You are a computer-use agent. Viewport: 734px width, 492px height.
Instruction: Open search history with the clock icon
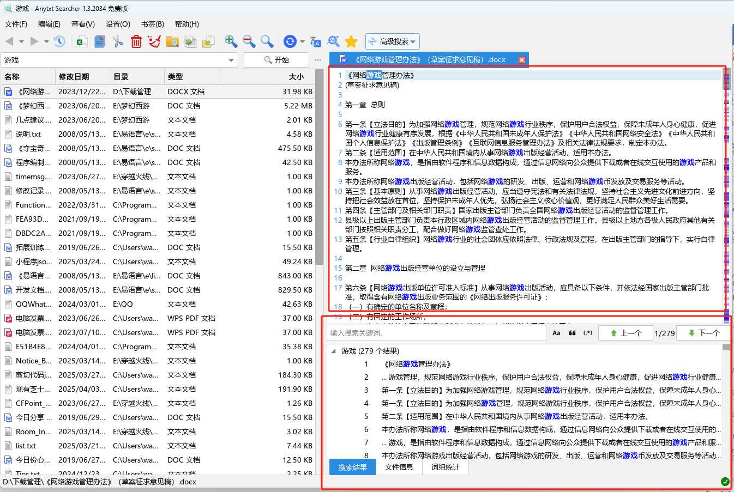(x=59, y=41)
